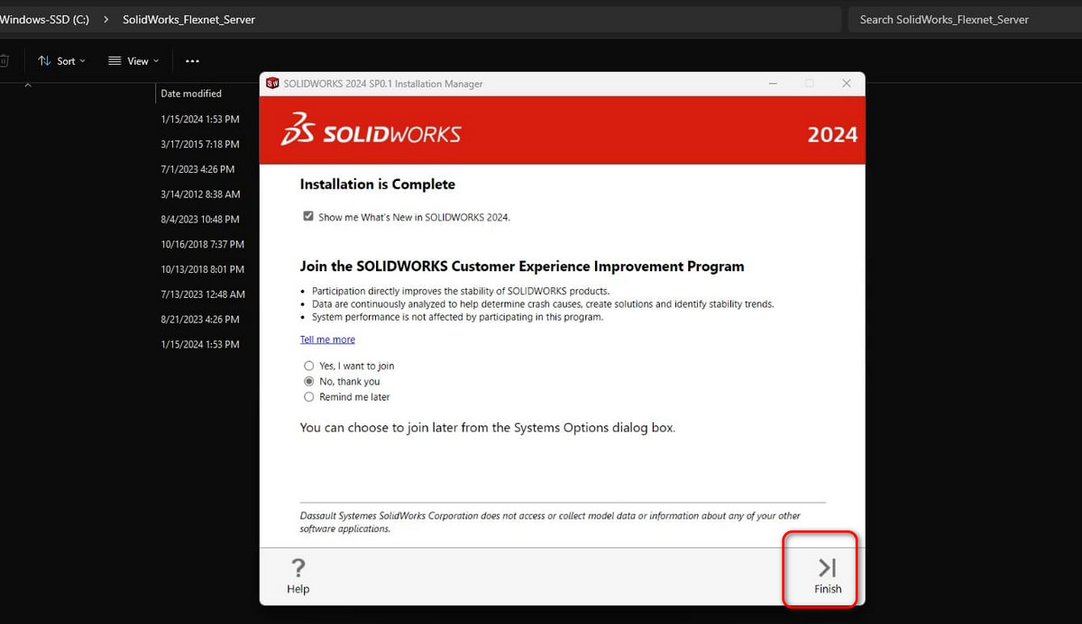Screen dimensions: 1082x624
Task: Select the row dated 8/21/2023 4:26 PM
Action: point(200,320)
